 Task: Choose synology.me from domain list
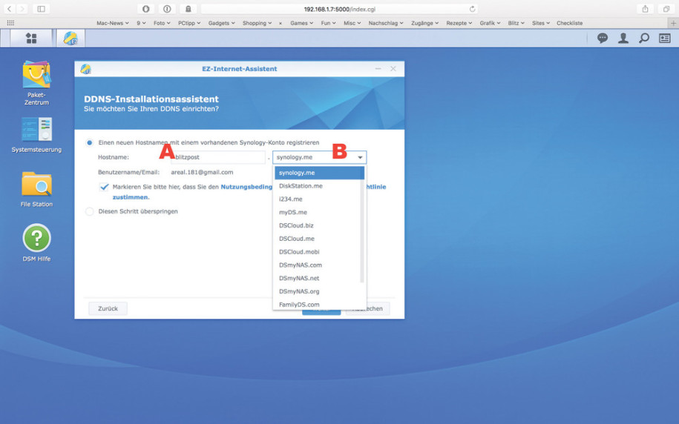[319, 173]
